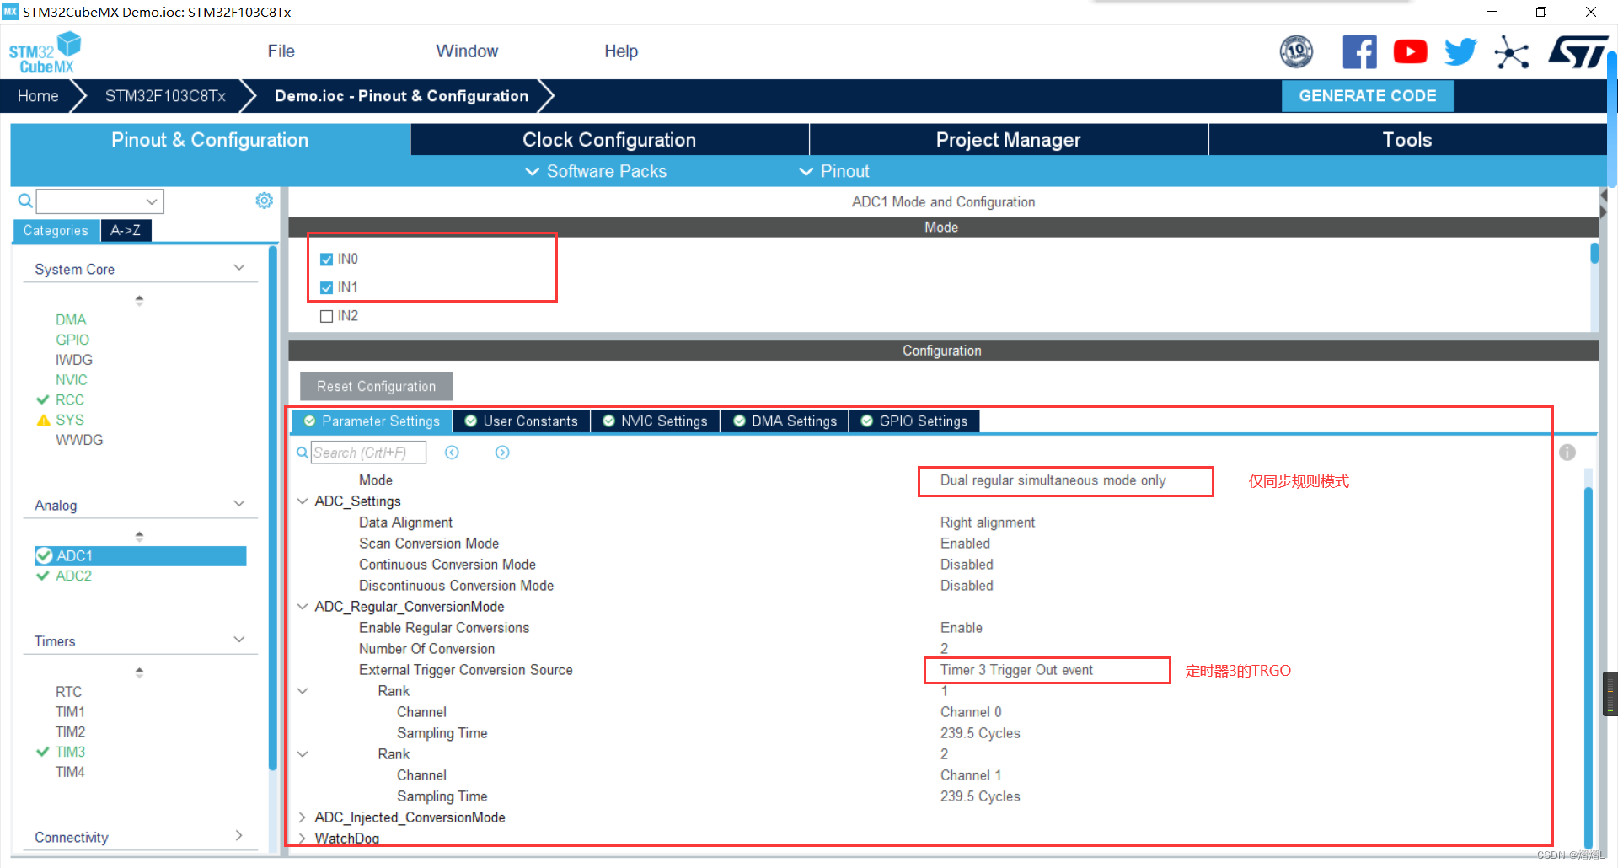Collapse the second Rank entry
The height and width of the screenshot is (868, 1618).
click(x=303, y=754)
